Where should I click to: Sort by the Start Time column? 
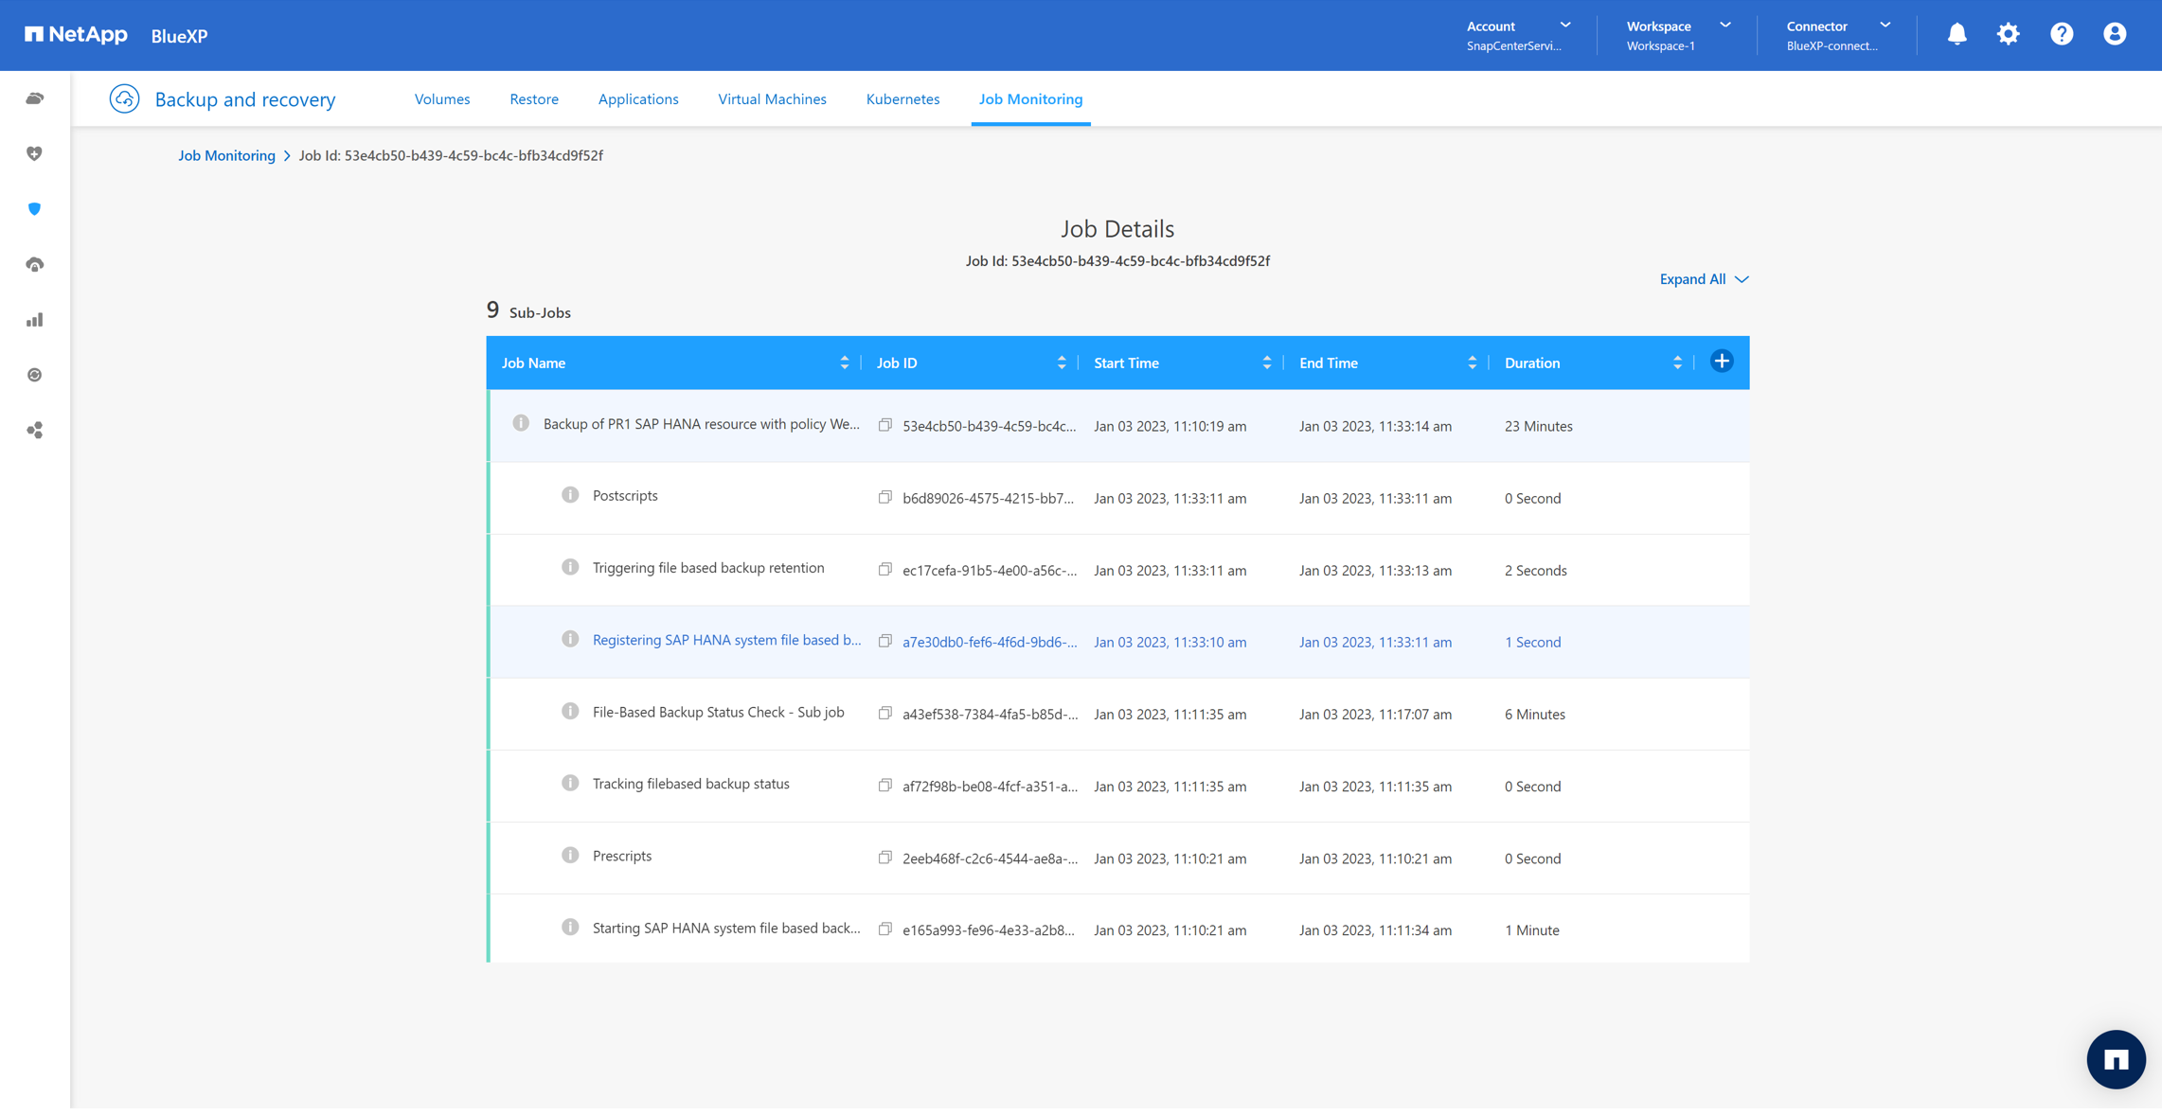[x=1266, y=363]
